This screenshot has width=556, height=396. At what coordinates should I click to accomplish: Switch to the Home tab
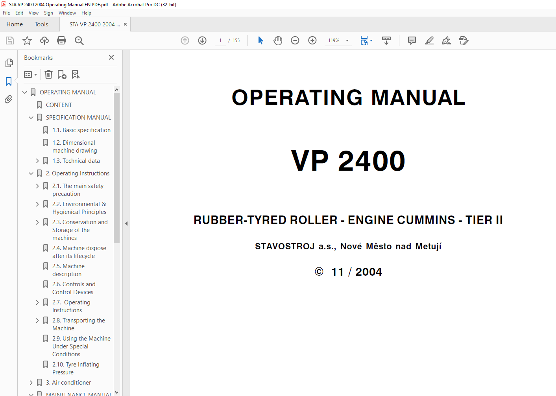(x=15, y=24)
